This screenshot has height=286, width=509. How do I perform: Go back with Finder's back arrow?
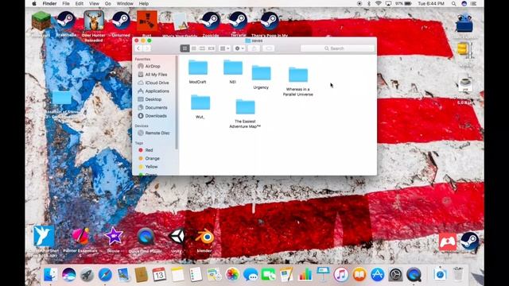tap(138, 48)
